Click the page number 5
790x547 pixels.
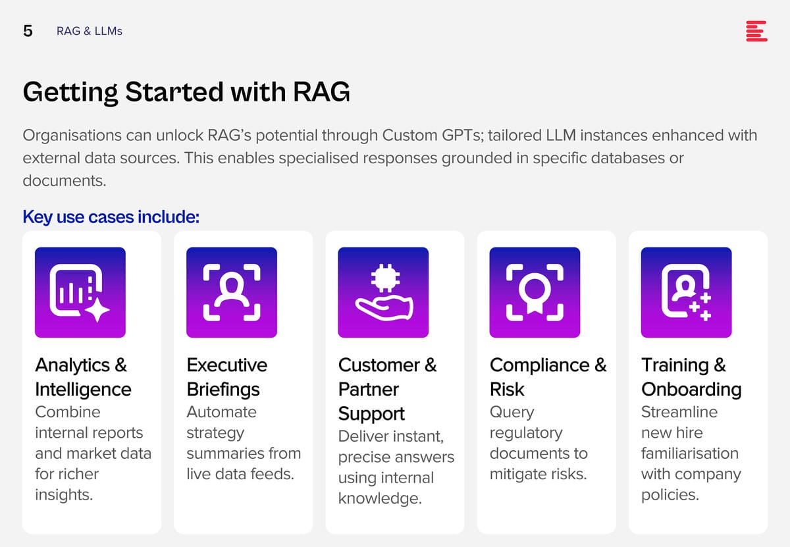tap(28, 31)
